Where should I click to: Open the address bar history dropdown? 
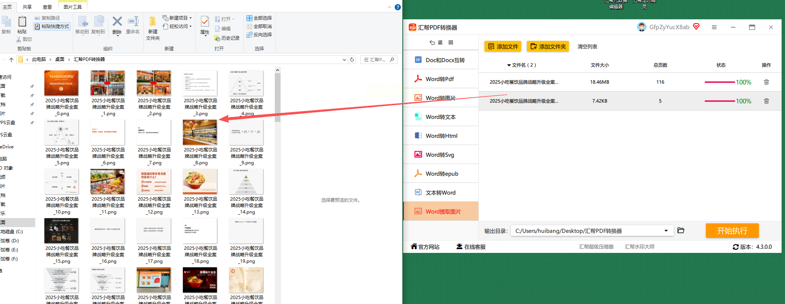point(344,59)
